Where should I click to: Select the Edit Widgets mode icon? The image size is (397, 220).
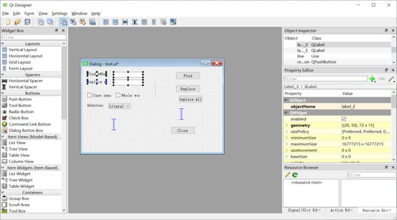tap(64, 22)
